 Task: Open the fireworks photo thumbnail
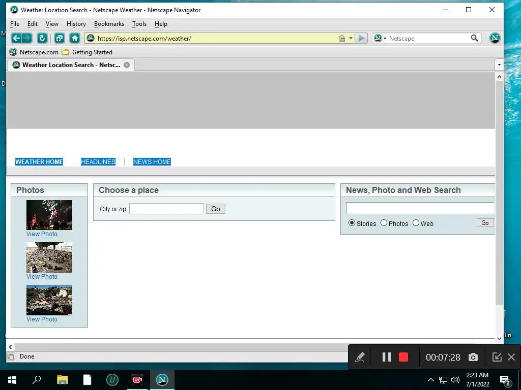[49, 215]
